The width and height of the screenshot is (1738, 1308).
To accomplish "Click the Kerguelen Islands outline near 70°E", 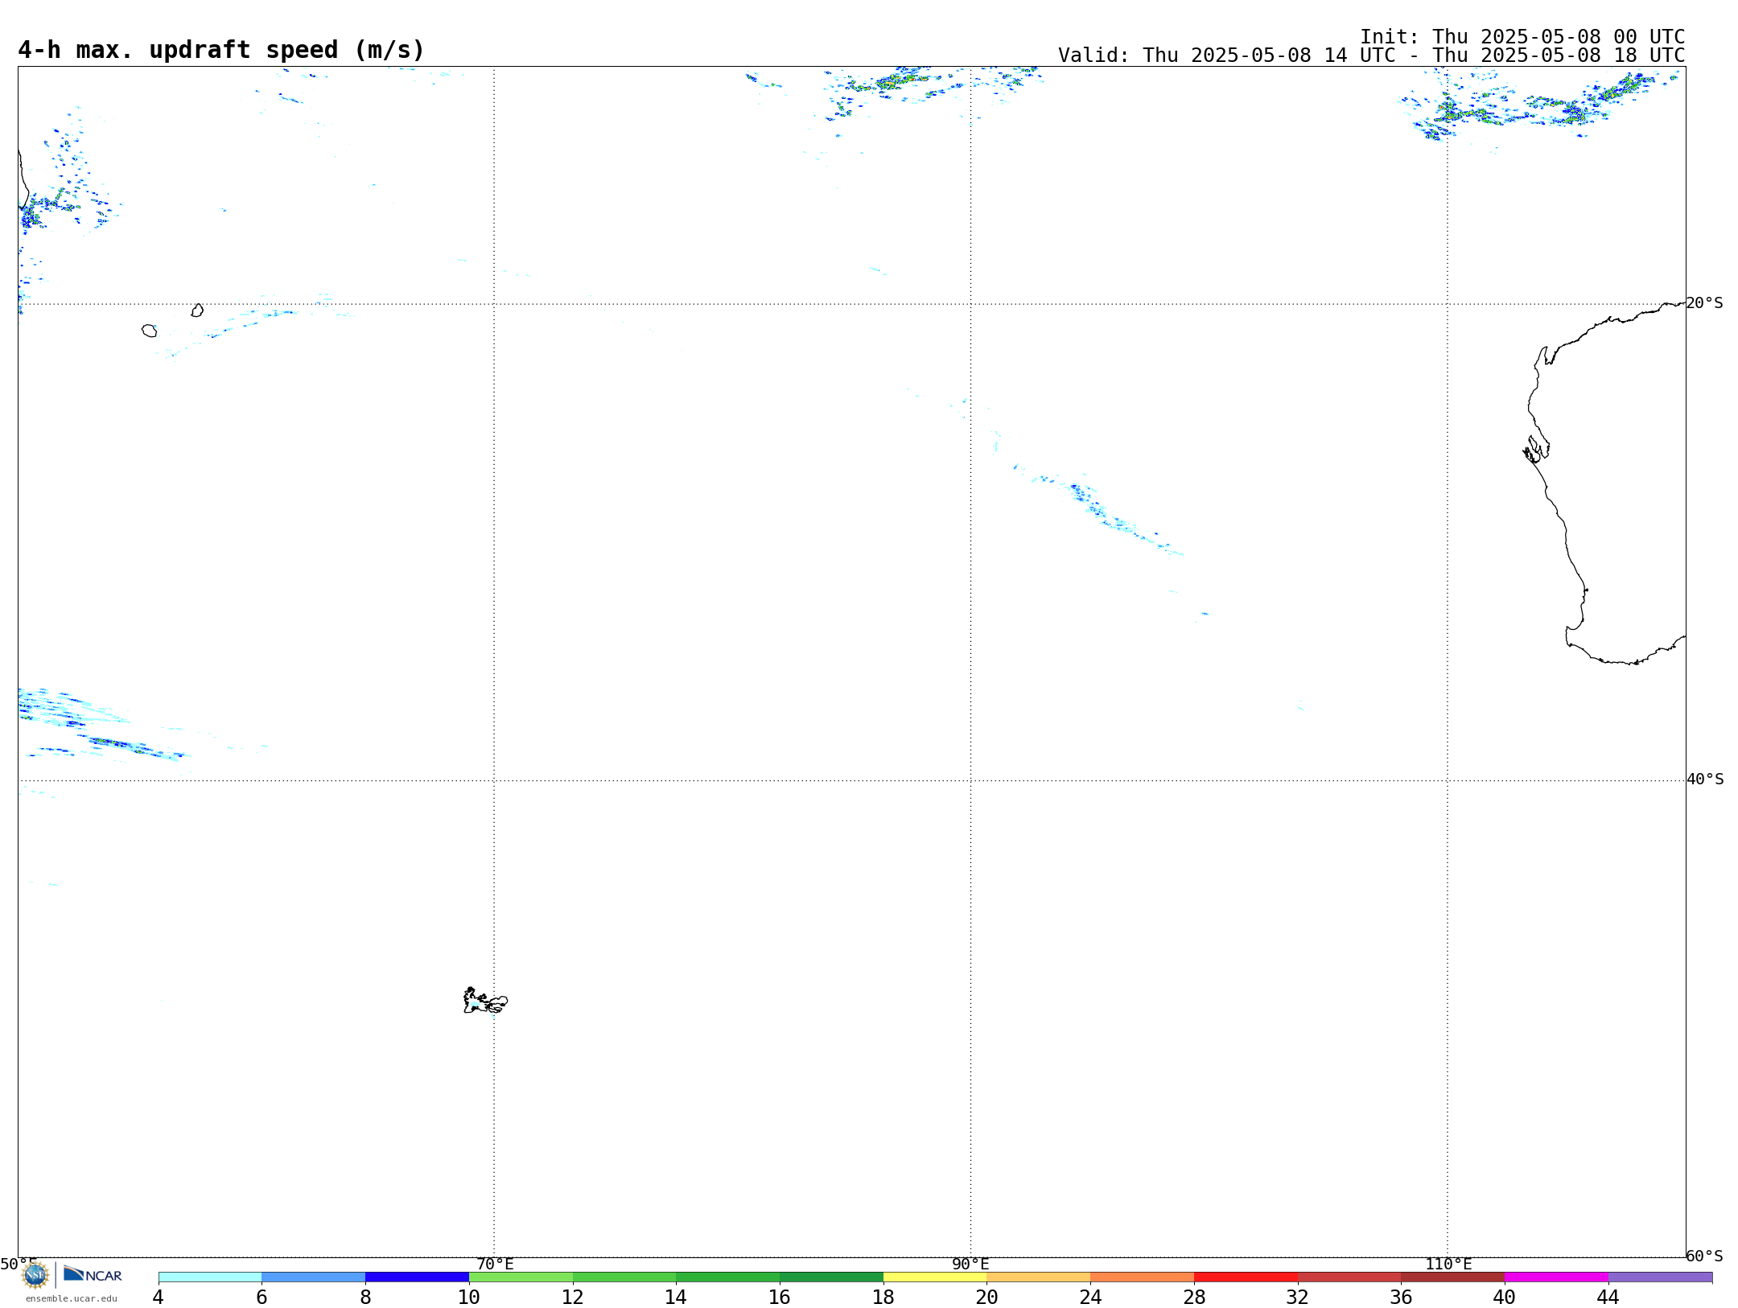I will coord(485,1001).
